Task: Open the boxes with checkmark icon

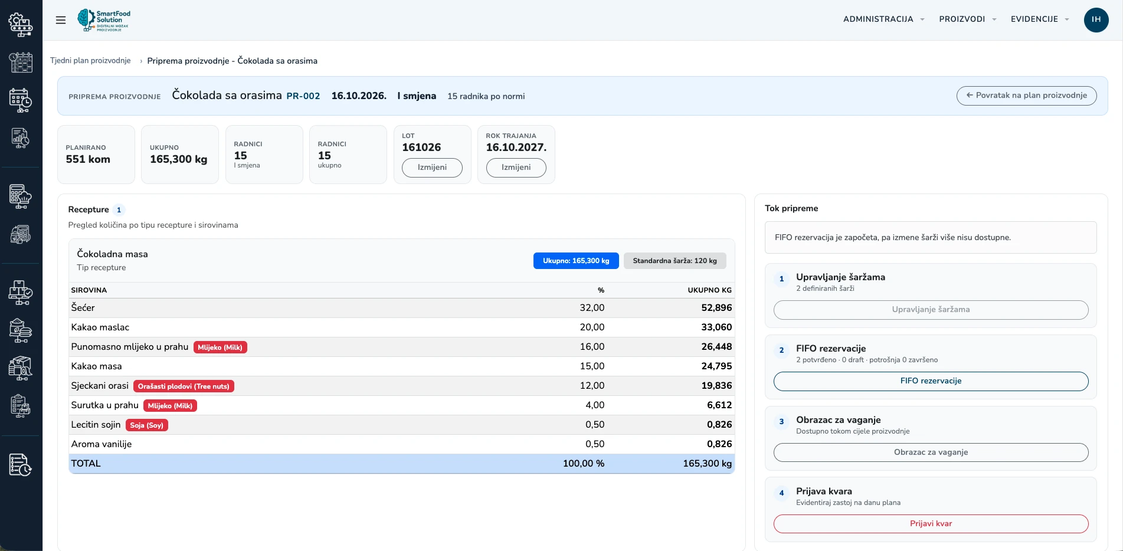Action: (x=21, y=292)
